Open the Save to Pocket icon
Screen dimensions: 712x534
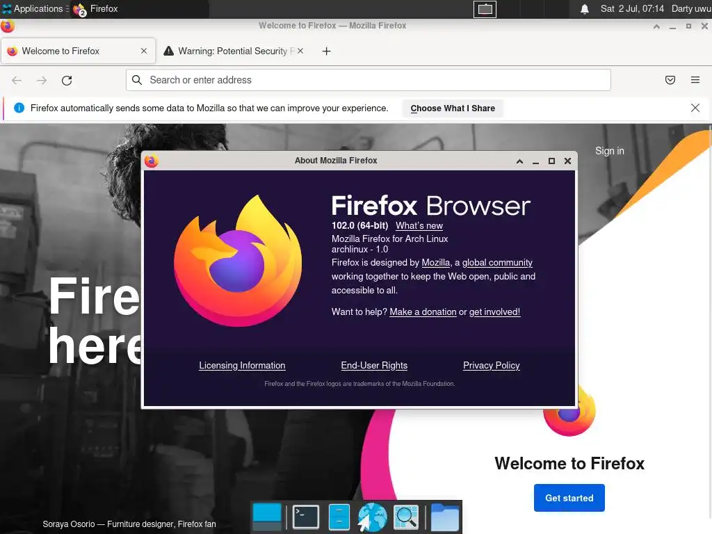point(670,80)
